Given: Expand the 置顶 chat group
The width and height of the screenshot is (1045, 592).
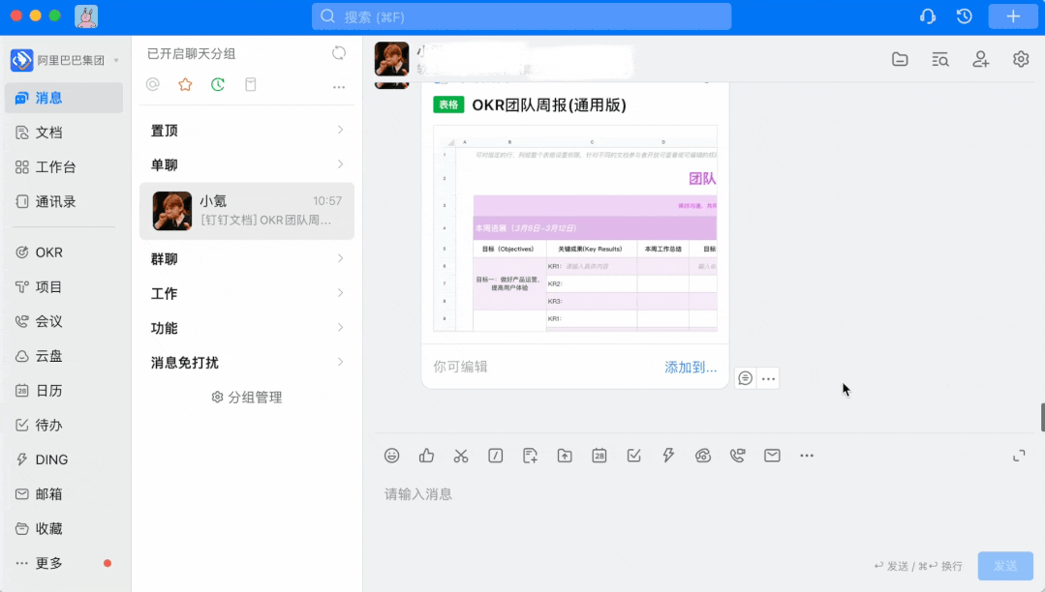Looking at the screenshot, I should tap(247, 131).
